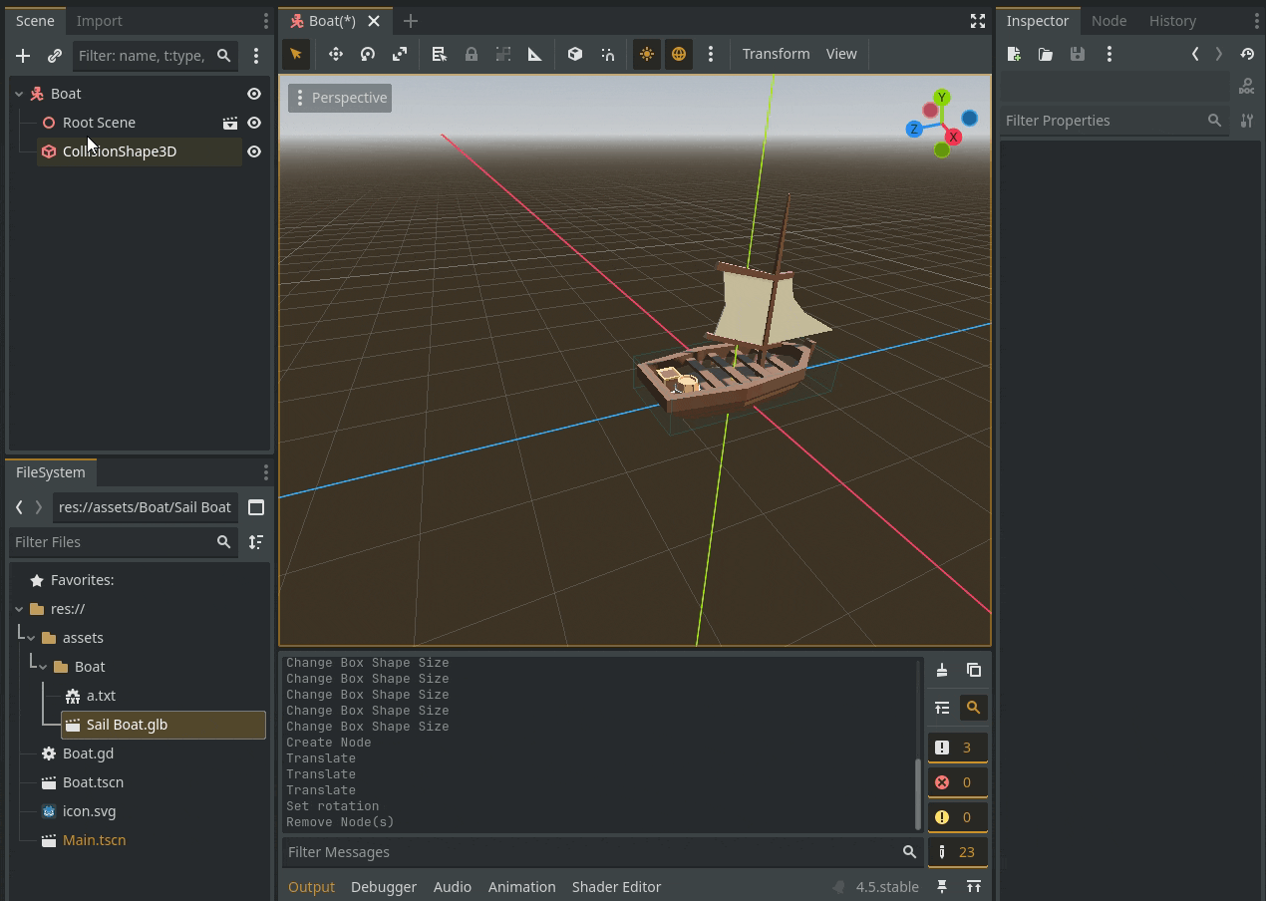
Task: Select the Move mode tool in toolbar
Action: pos(336,54)
